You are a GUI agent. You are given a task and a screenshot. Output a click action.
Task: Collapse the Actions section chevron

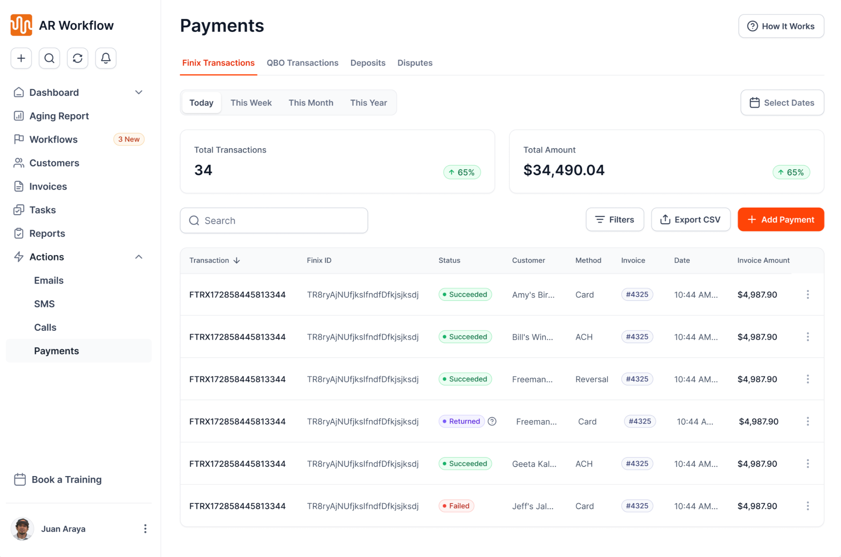139,257
